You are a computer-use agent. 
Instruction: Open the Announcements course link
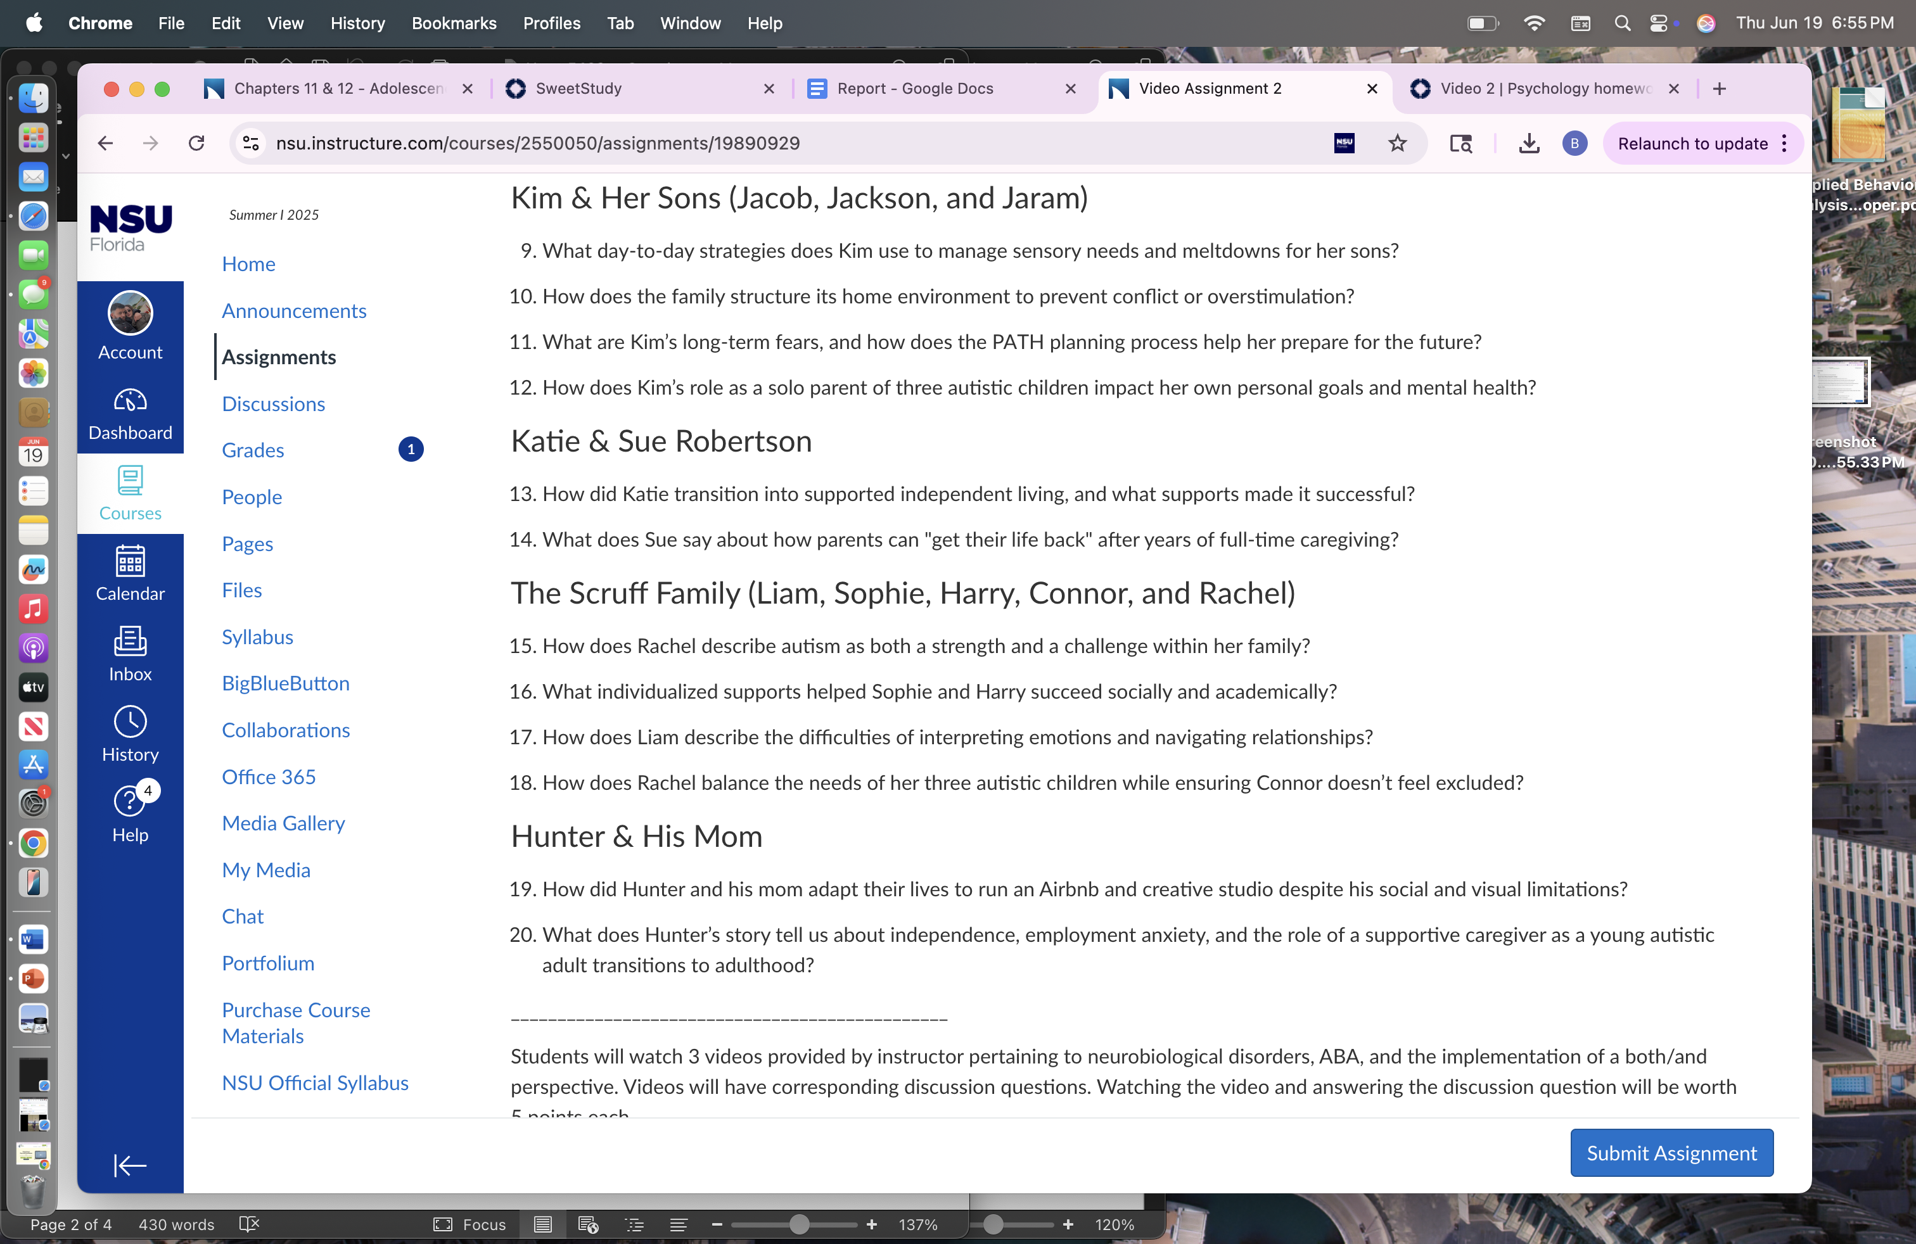pos(294,310)
